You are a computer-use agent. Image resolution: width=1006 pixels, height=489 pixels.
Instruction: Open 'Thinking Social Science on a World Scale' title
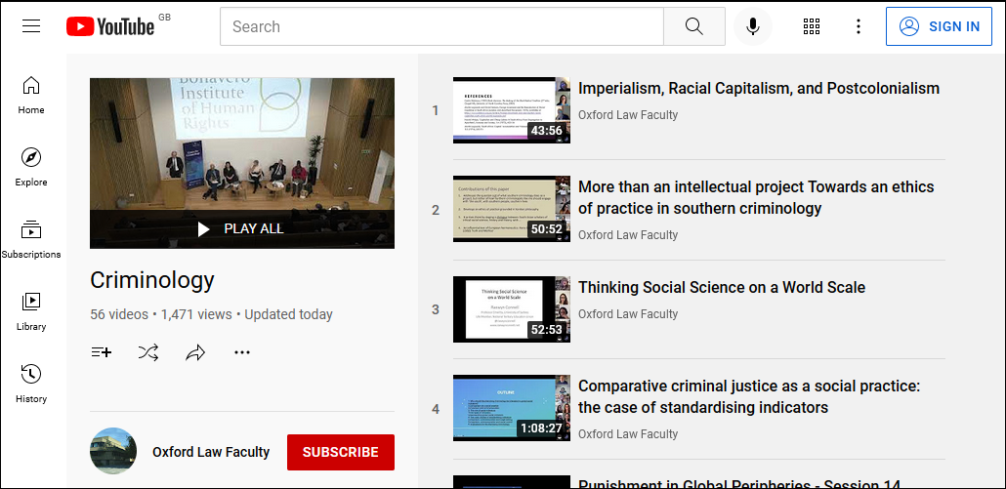coord(722,287)
